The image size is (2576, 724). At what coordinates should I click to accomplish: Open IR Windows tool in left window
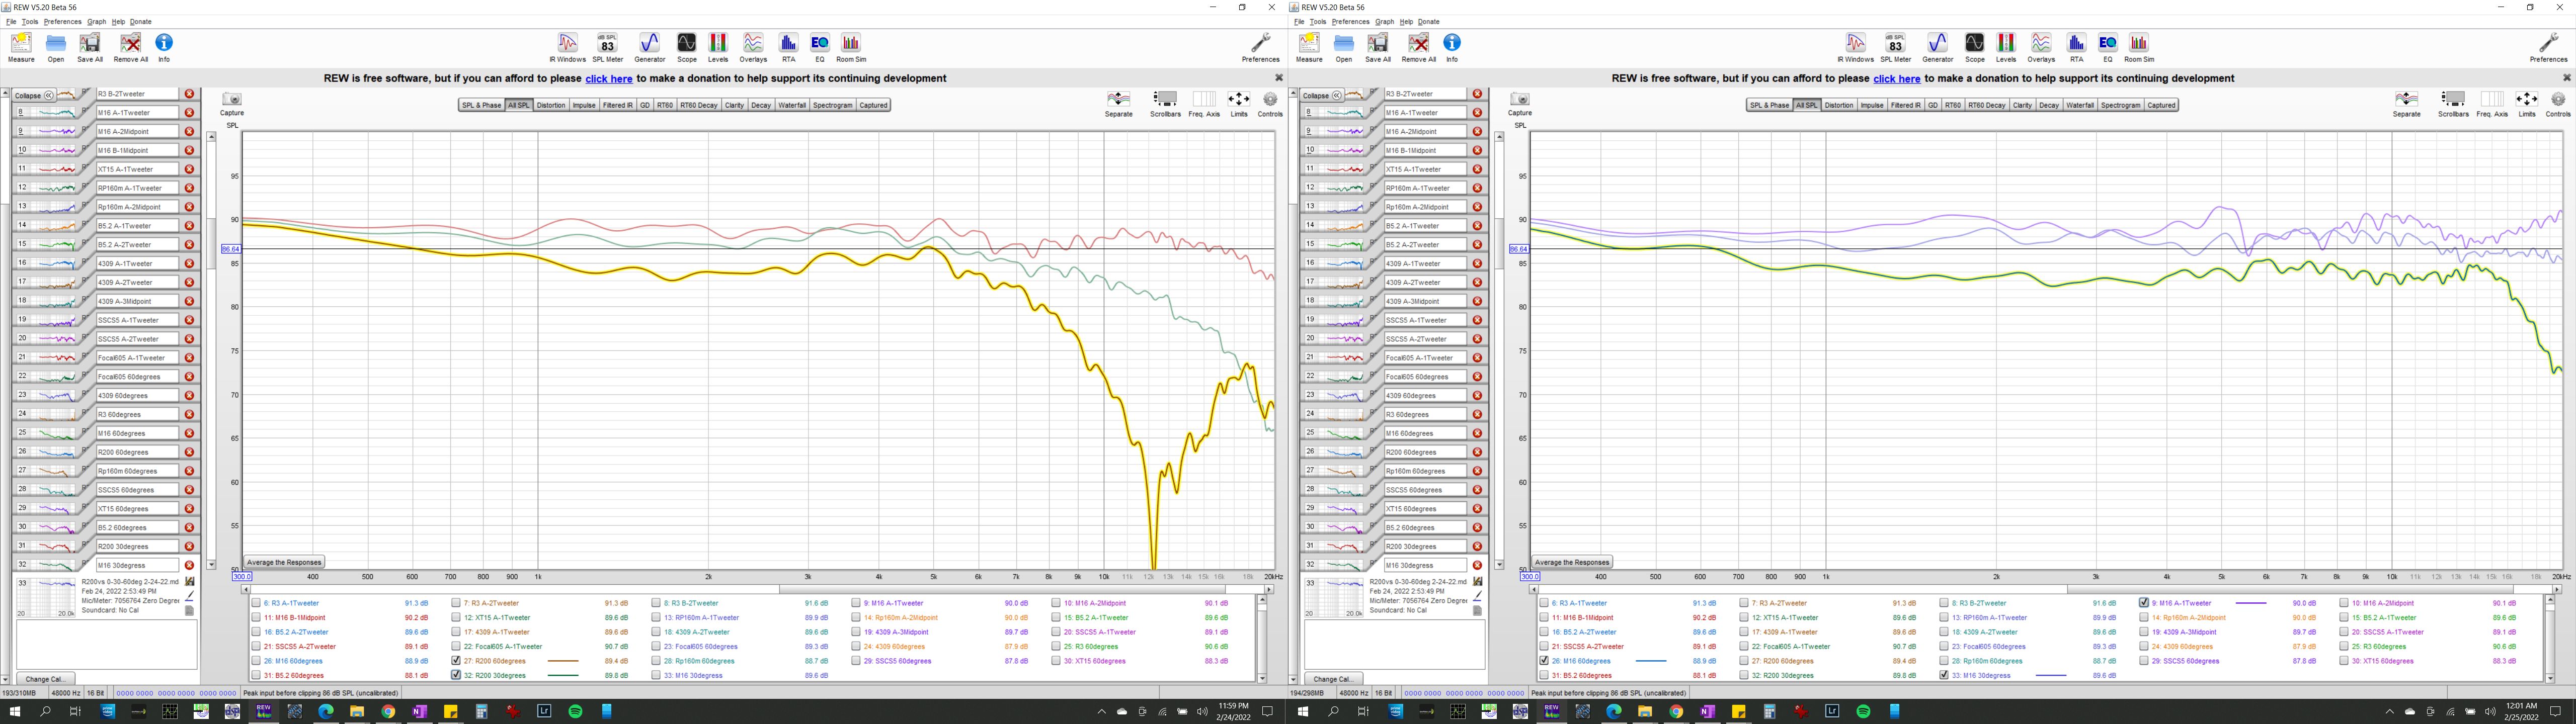[567, 46]
